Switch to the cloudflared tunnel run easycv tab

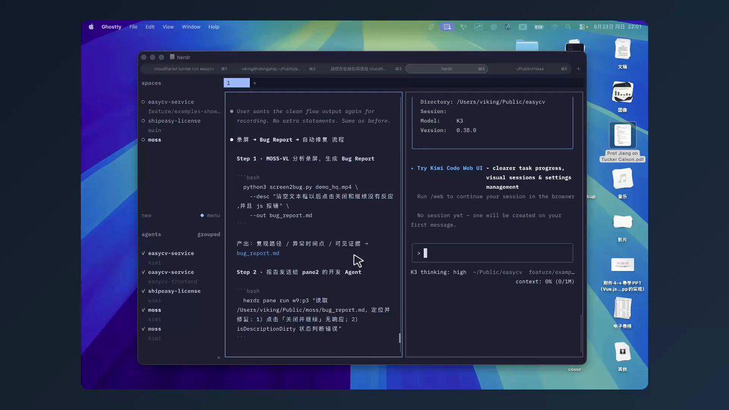[x=184, y=69]
